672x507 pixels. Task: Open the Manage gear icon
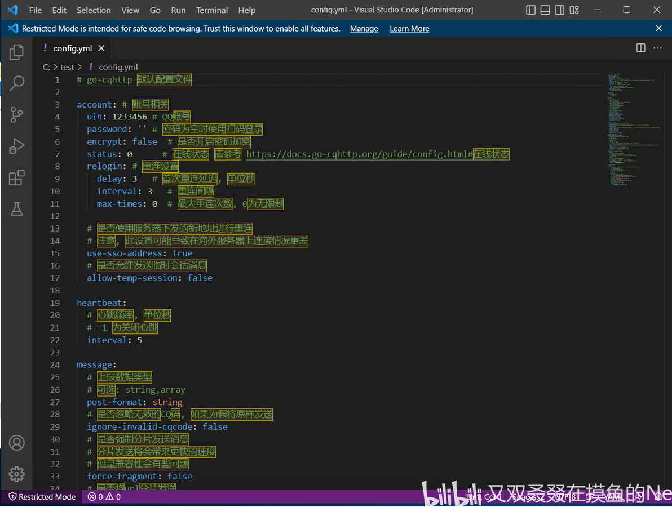click(x=16, y=474)
